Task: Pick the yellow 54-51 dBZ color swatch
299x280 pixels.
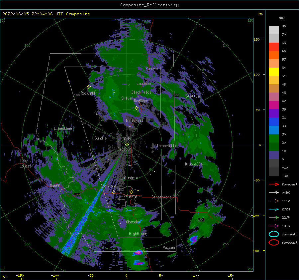Action: [274, 72]
